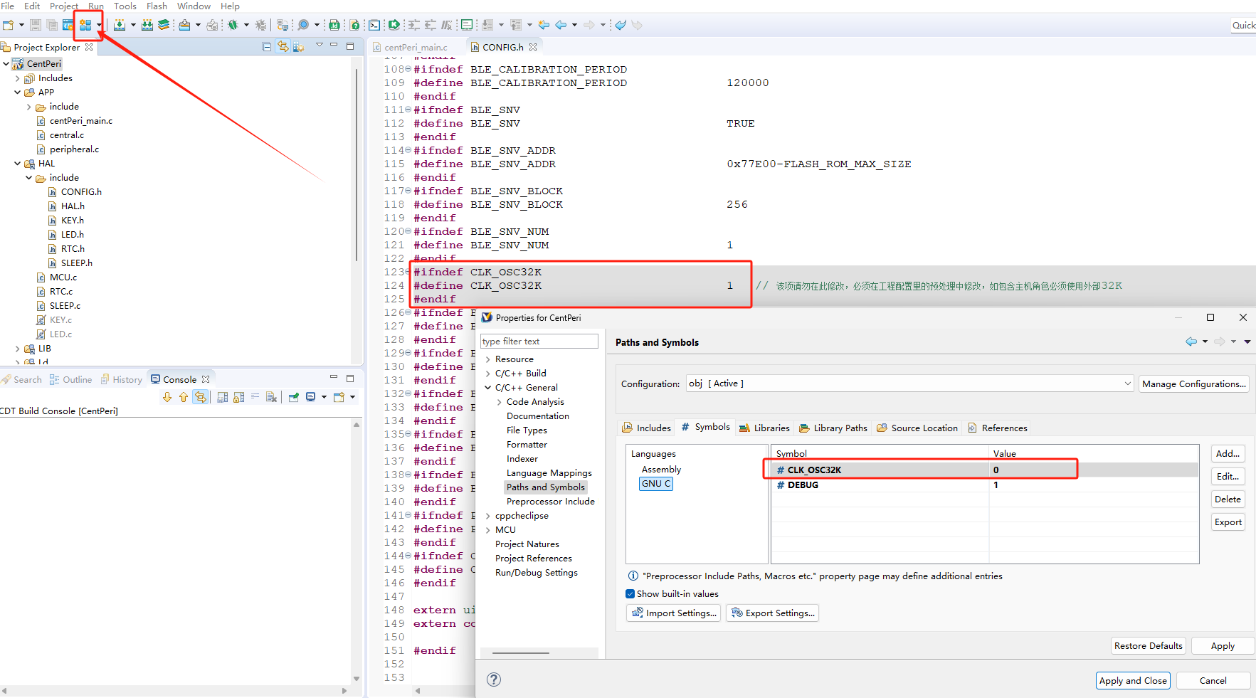
Task: Select Paths and Symbols in Properties tree
Action: [x=545, y=487]
